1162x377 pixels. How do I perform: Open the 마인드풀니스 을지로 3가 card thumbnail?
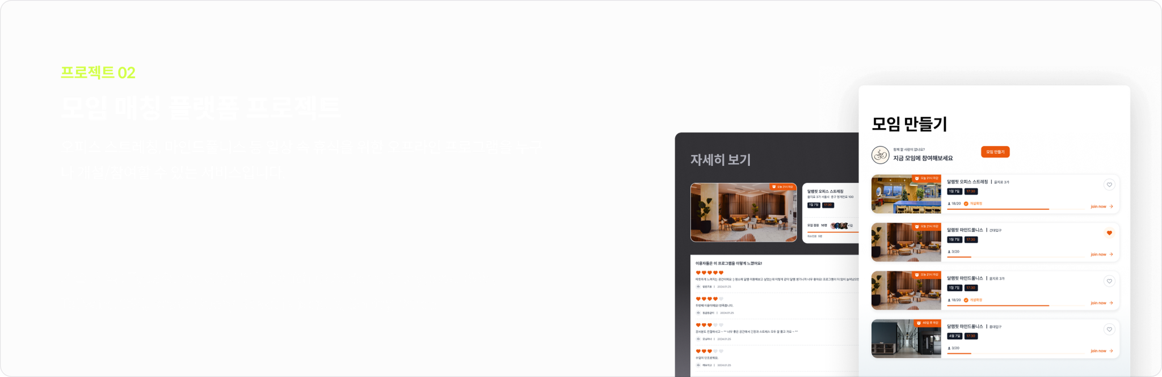(x=906, y=290)
